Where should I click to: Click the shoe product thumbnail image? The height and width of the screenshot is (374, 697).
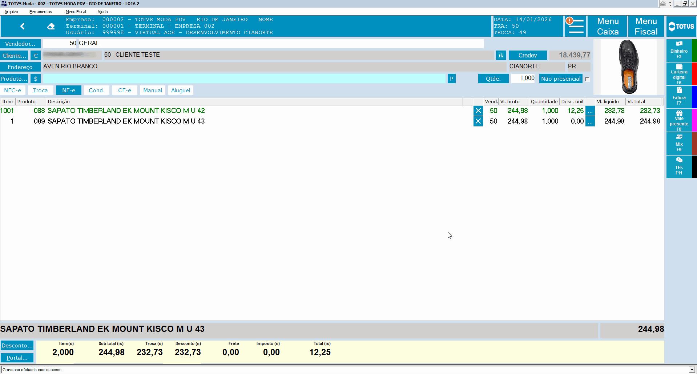pos(628,67)
